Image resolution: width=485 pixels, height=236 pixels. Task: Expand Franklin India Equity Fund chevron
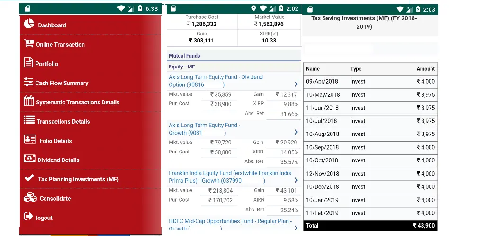(x=296, y=180)
